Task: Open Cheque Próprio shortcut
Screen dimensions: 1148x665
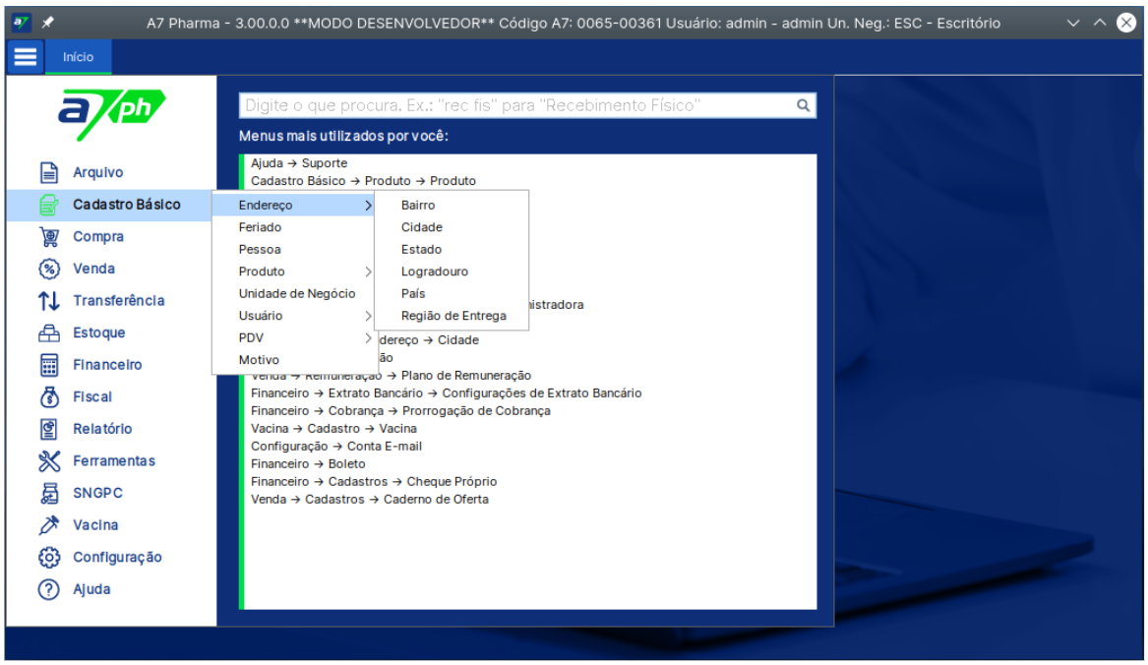Action: point(374,481)
